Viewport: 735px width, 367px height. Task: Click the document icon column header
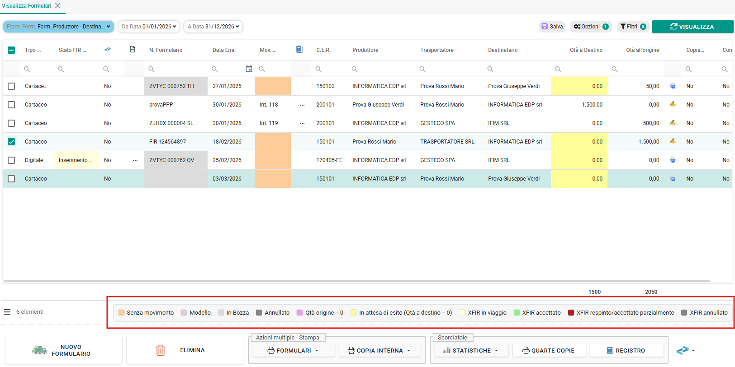click(x=133, y=49)
